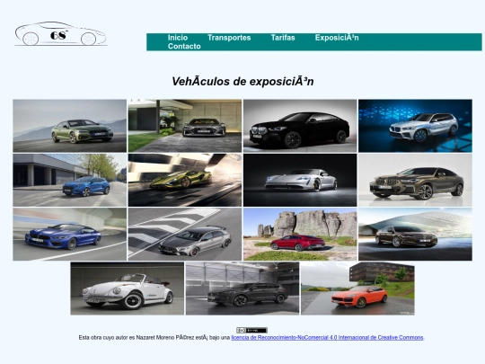The width and height of the screenshot is (485, 364).
Task: Select the brown BMW sedan image
Action: (x=415, y=235)
